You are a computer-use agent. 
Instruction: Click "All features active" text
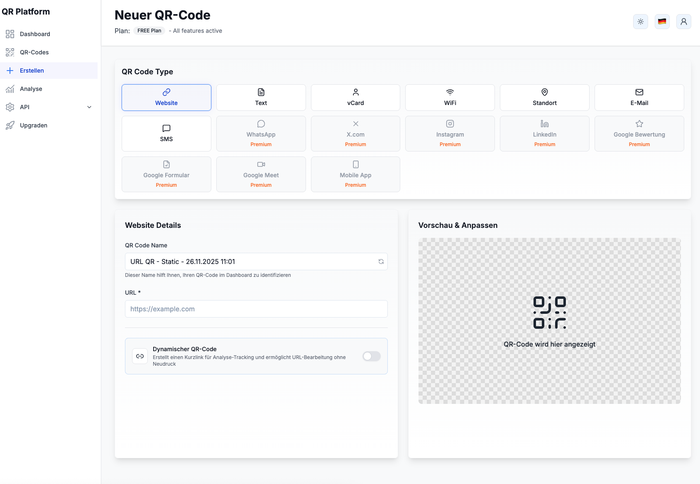[198, 31]
